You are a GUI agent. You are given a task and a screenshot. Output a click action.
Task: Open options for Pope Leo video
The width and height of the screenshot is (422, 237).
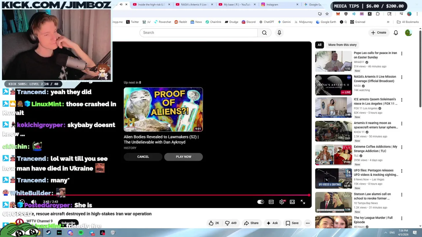[x=402, y=53]
